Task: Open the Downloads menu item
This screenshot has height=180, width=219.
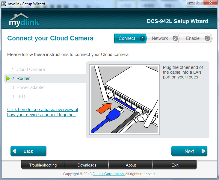Action: [x=87, y=165]
